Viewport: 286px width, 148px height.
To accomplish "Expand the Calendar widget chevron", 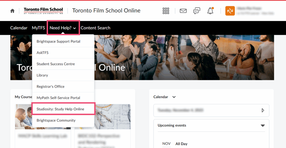I will point(174,97).
